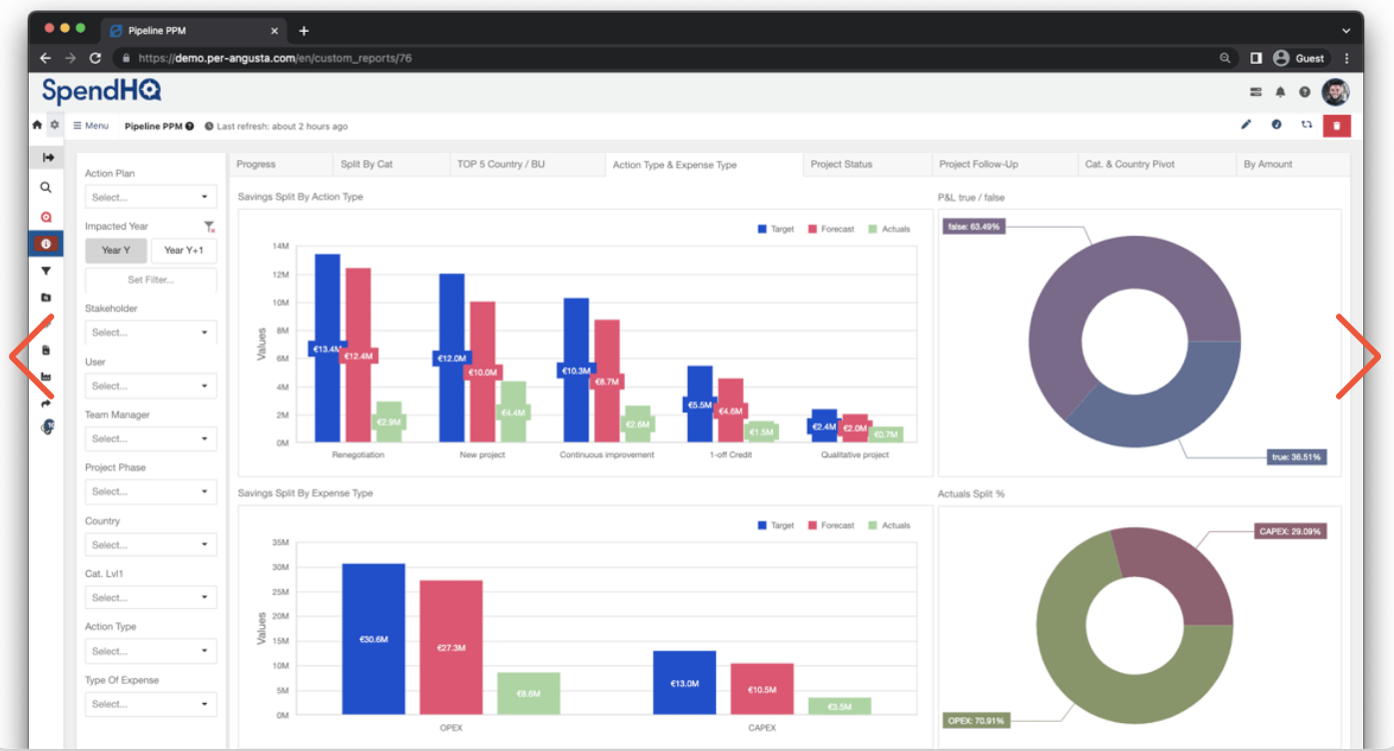Click the user avatar picture

point(1335,92)
